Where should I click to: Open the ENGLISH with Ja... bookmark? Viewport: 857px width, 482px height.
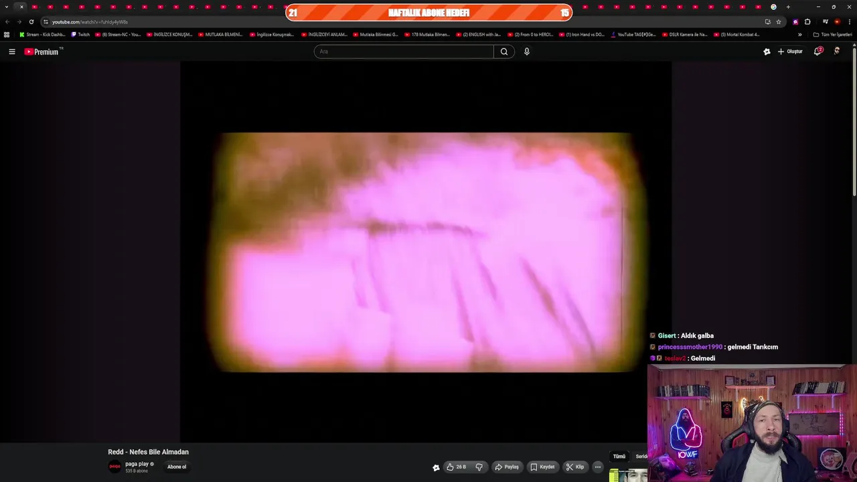point(478,34)
